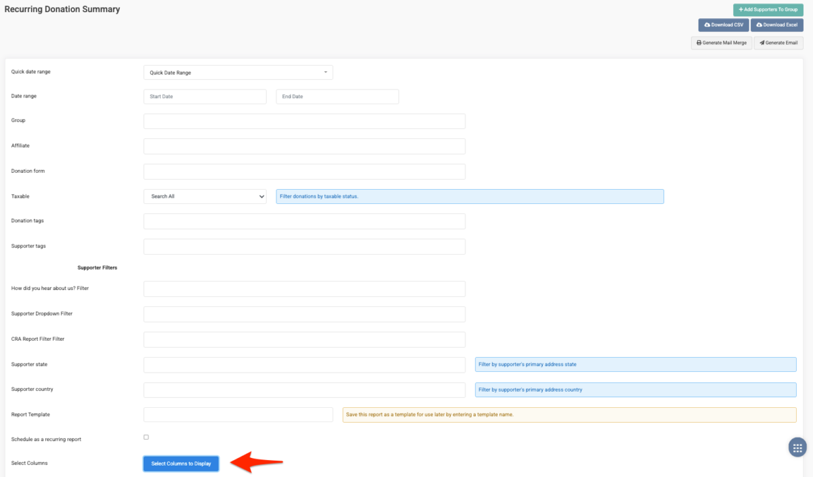The width and height of the screenshot is (813, 477).
Task: Open the Quick Date Range dropdown
Action: pyautogui.click(x=237, y=72)
